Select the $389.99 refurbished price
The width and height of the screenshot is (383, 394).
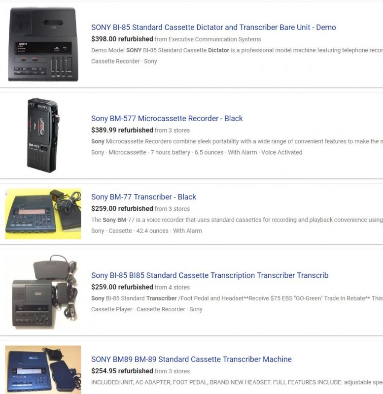(122, 130)
